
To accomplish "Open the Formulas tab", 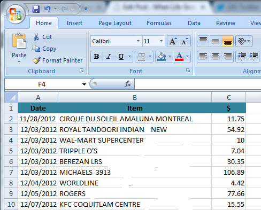I will pos(159,23).
